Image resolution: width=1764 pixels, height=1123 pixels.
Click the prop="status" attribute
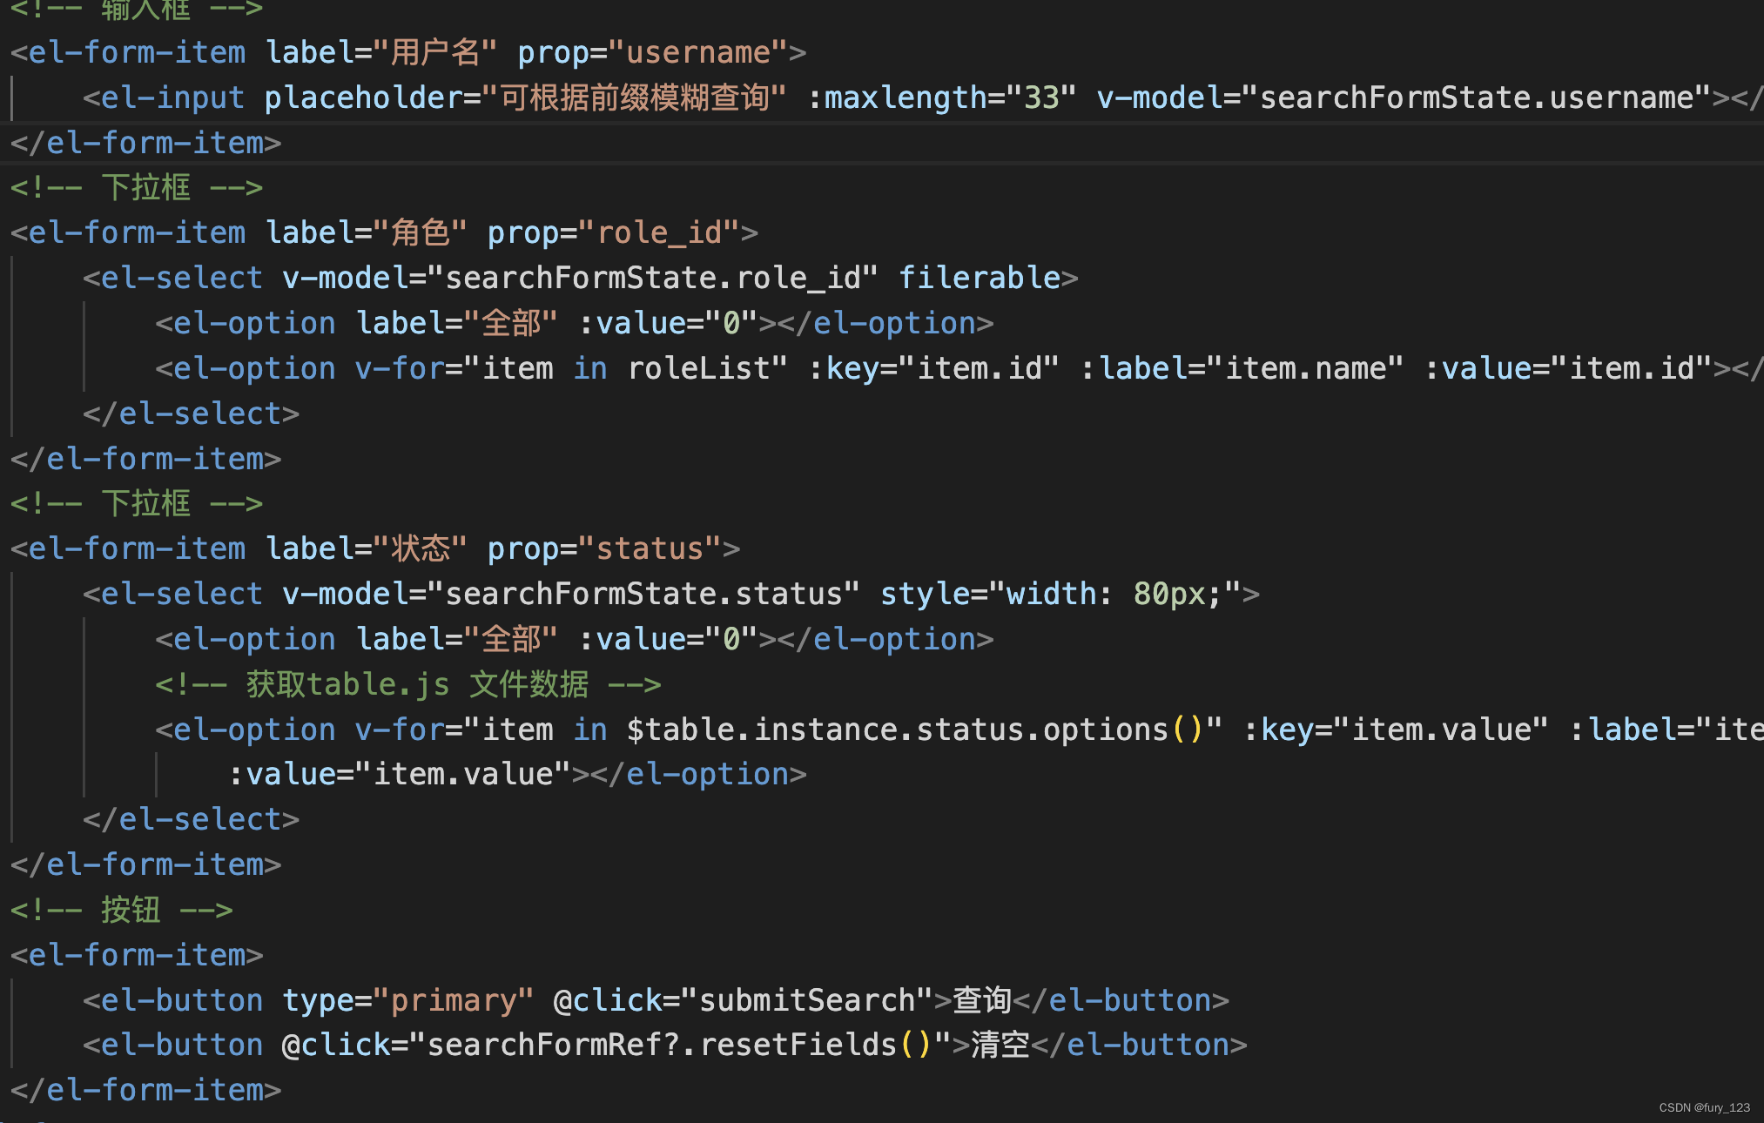click(x=605, y=549)
